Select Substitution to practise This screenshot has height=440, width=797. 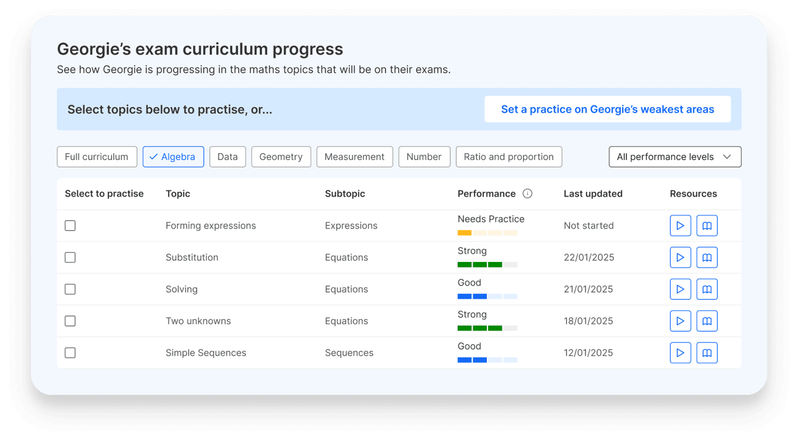70,257
